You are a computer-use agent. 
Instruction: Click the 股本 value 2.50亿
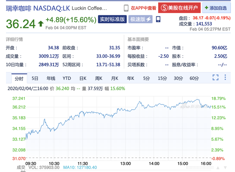[220, 56]
